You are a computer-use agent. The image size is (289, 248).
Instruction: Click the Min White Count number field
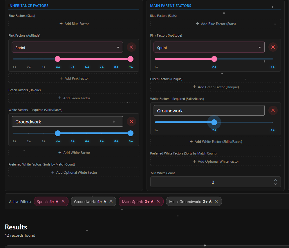pos(216,182)
